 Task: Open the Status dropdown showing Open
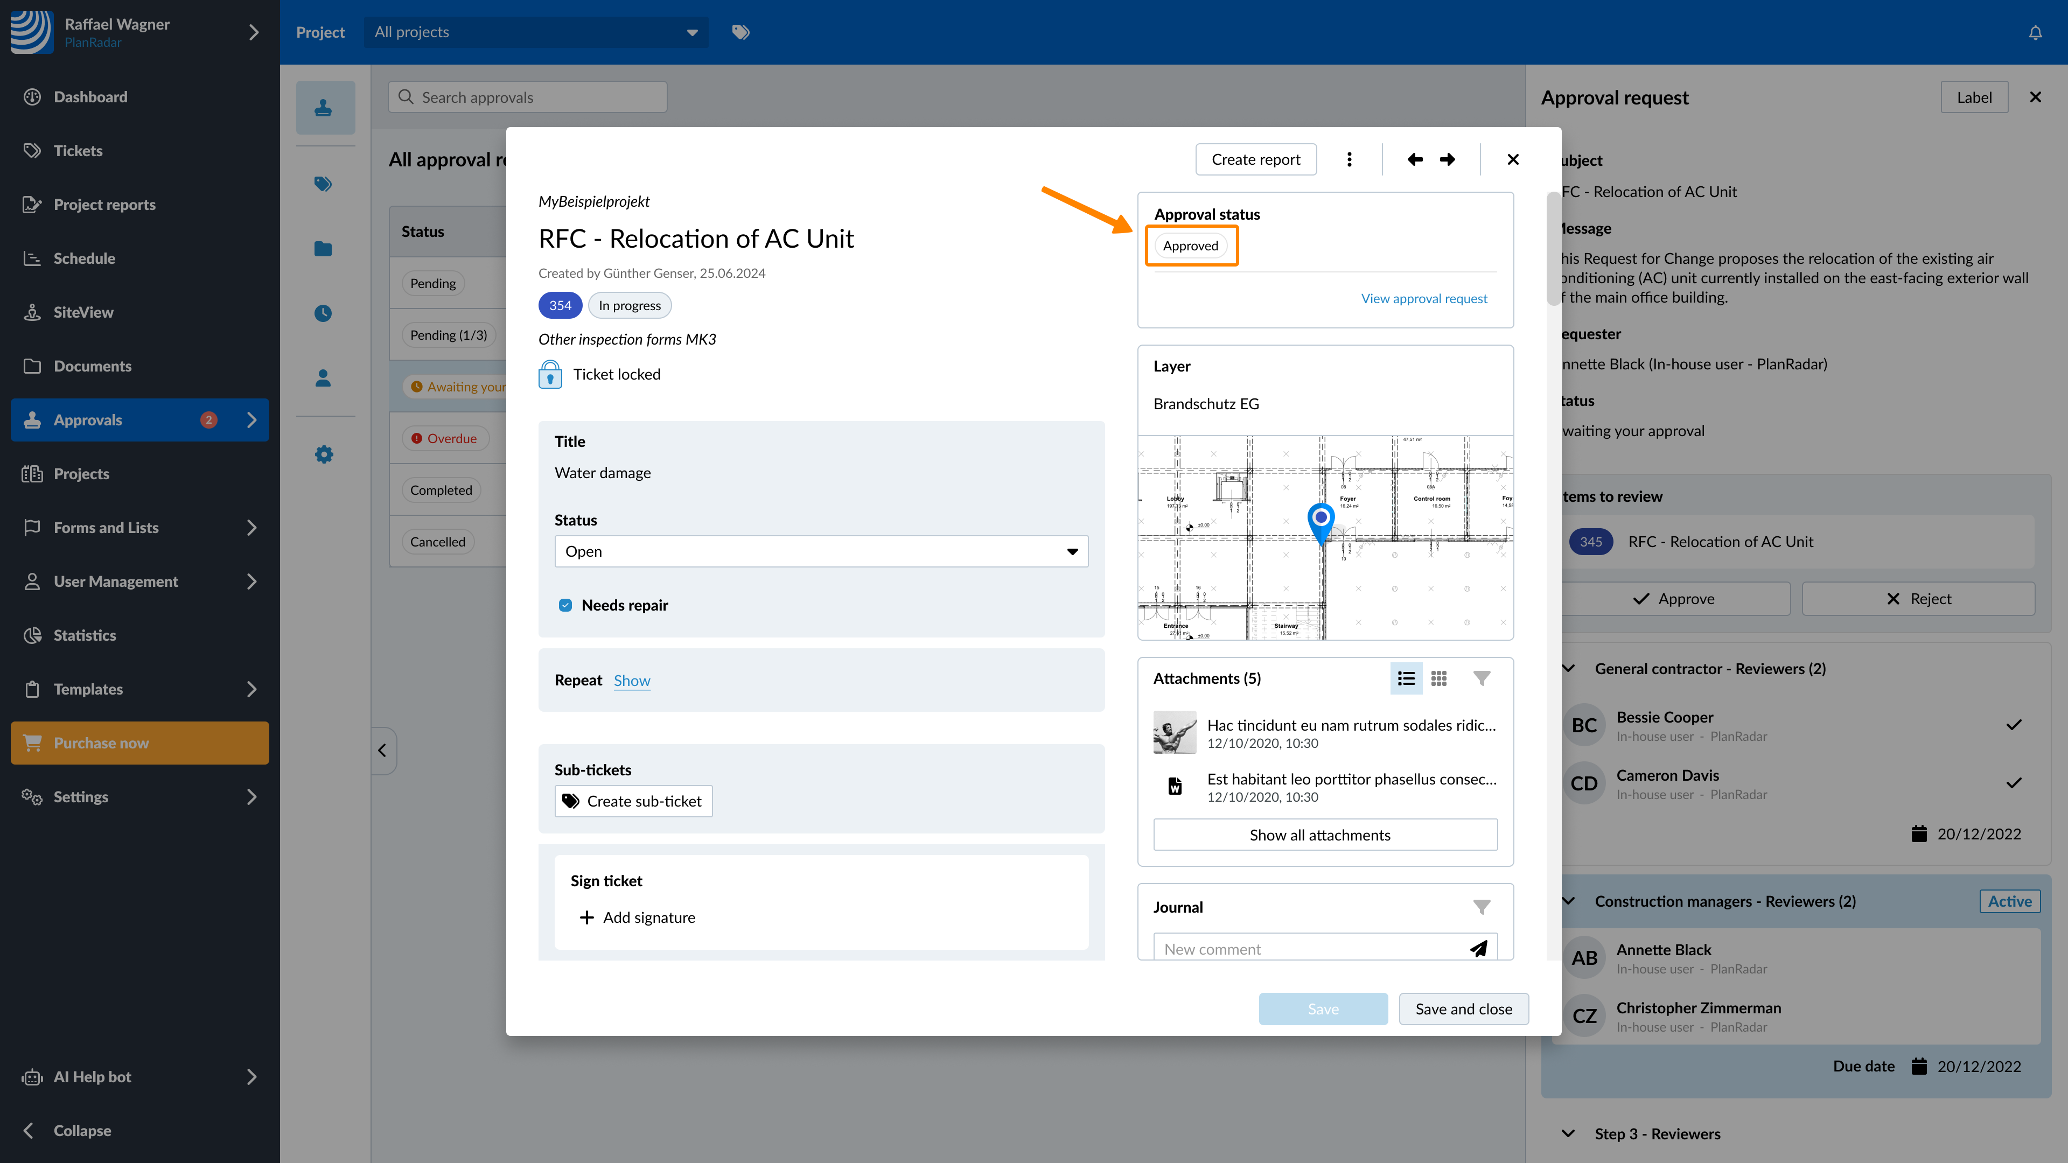click(820, 551)
